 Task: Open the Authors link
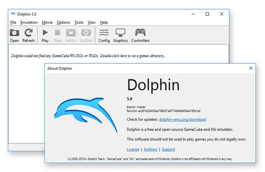pos(150,149)
